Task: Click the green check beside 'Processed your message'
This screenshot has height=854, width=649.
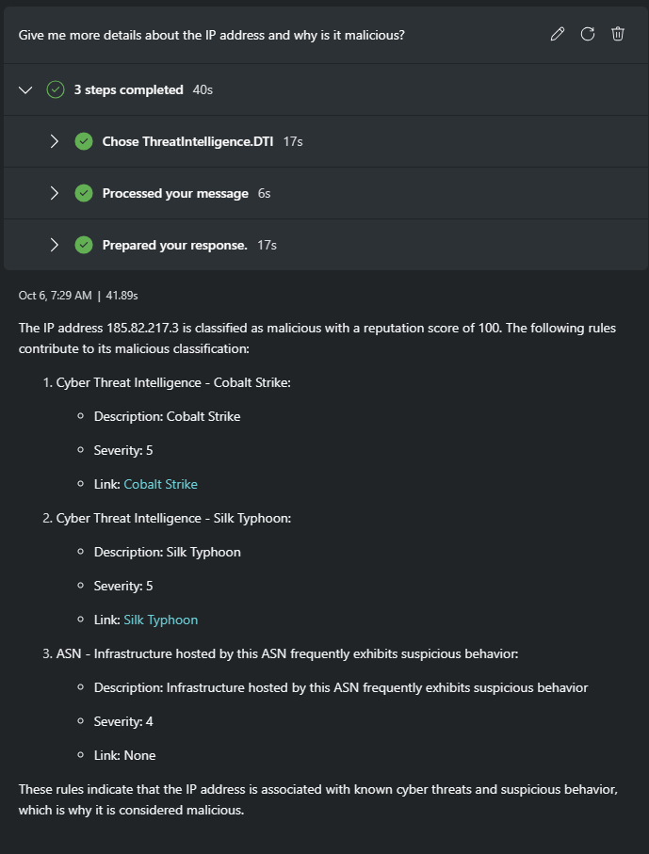Action: pos(84,193)
